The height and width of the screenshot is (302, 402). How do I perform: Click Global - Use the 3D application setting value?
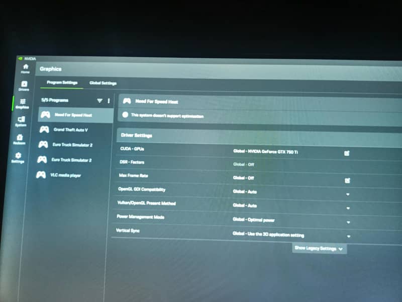[x=268, y=234]
